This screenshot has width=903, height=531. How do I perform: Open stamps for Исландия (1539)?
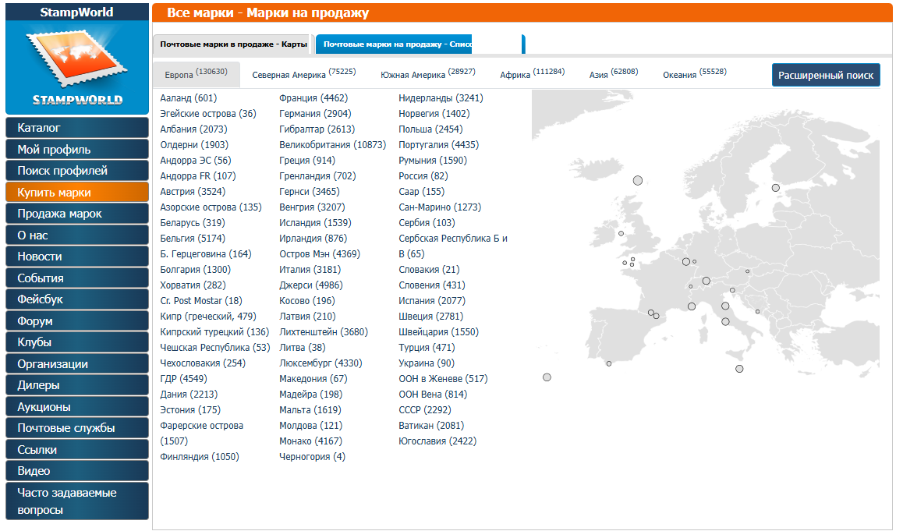click(x=315, y=223)
